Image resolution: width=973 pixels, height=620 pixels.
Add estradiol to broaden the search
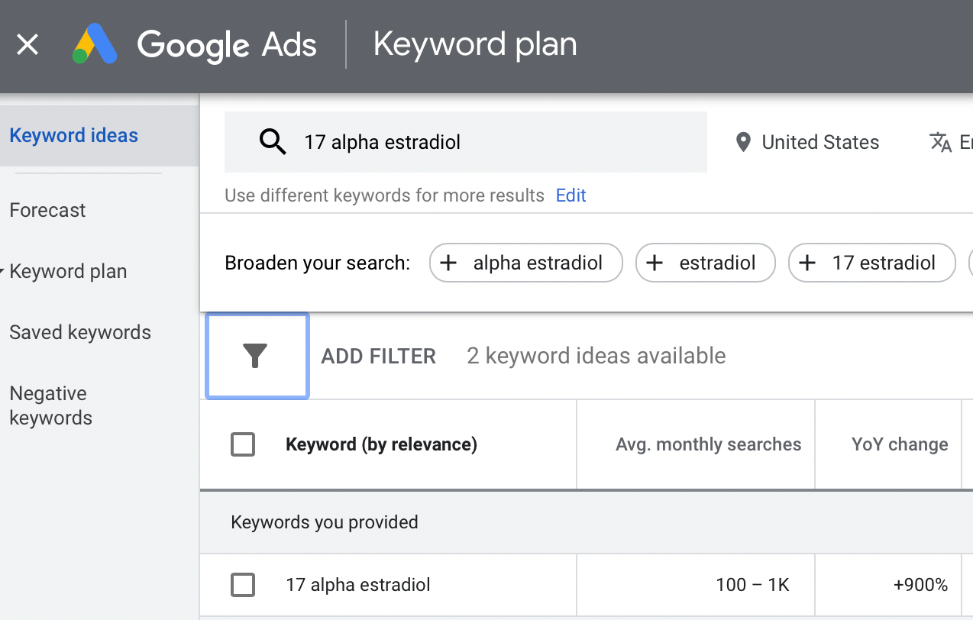point(706,263)
